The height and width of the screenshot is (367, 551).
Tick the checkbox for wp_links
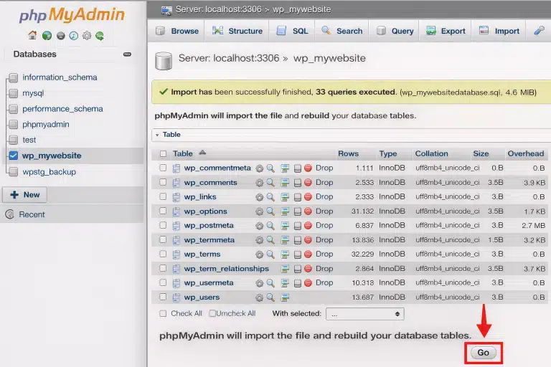pyautogui.click(x=163, y=196)
